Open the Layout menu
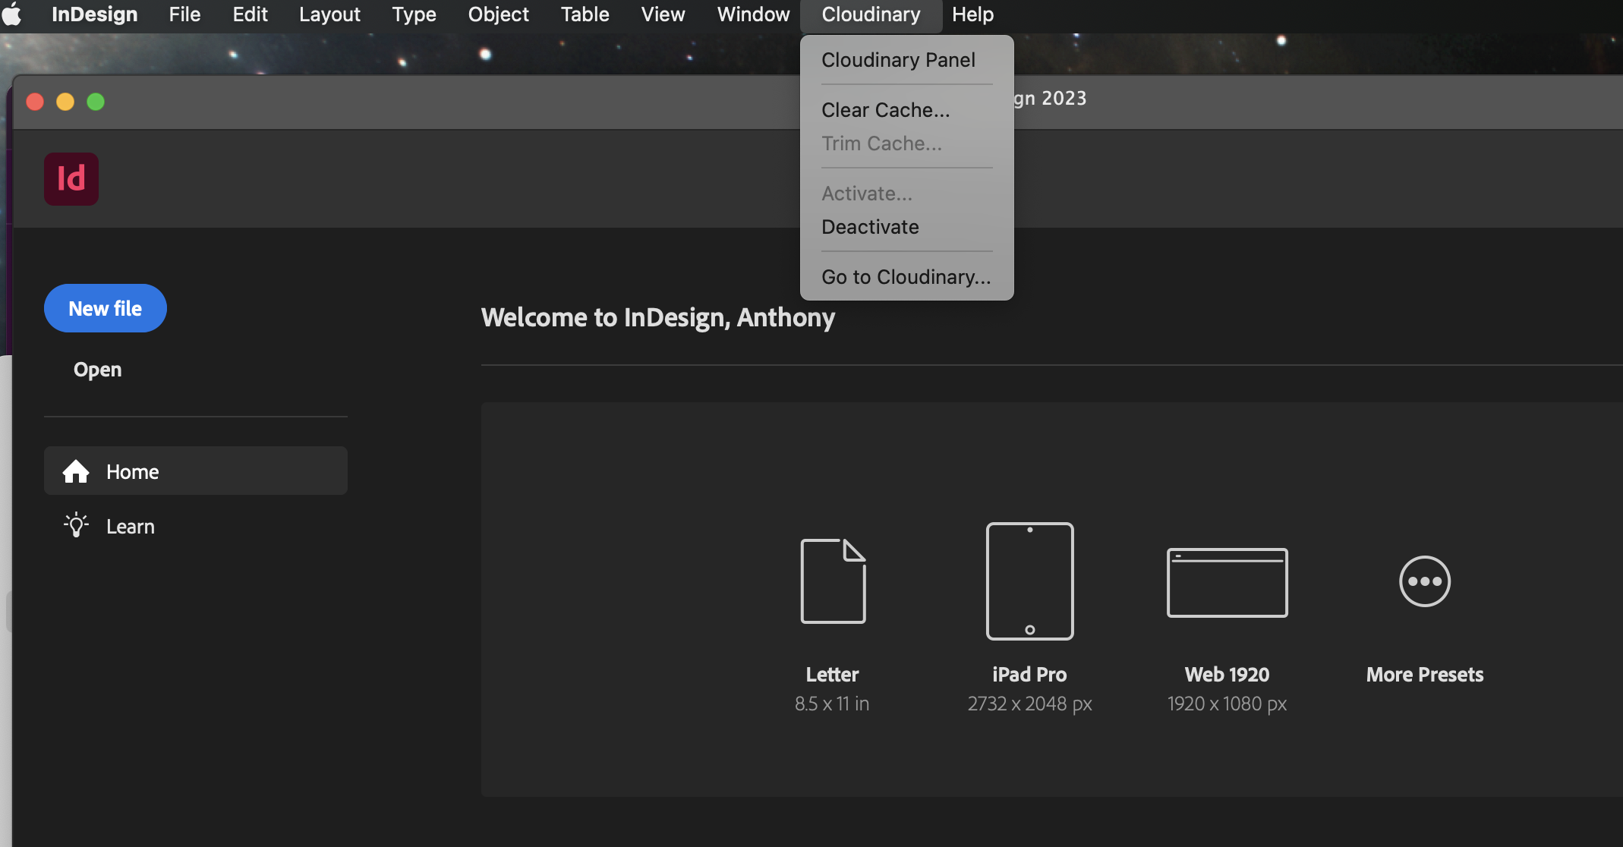 point(329,14)
